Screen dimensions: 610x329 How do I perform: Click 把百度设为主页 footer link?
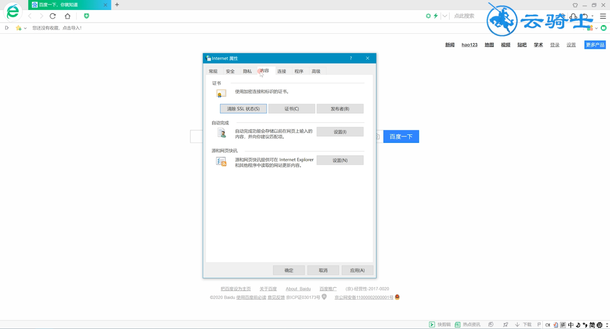pos(236,289)
